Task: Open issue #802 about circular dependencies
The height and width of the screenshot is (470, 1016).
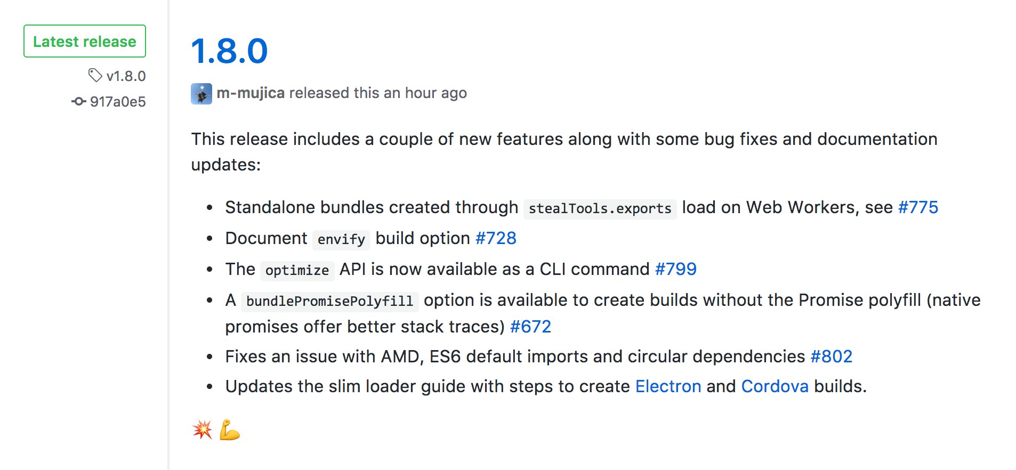Action: (832, 356)
